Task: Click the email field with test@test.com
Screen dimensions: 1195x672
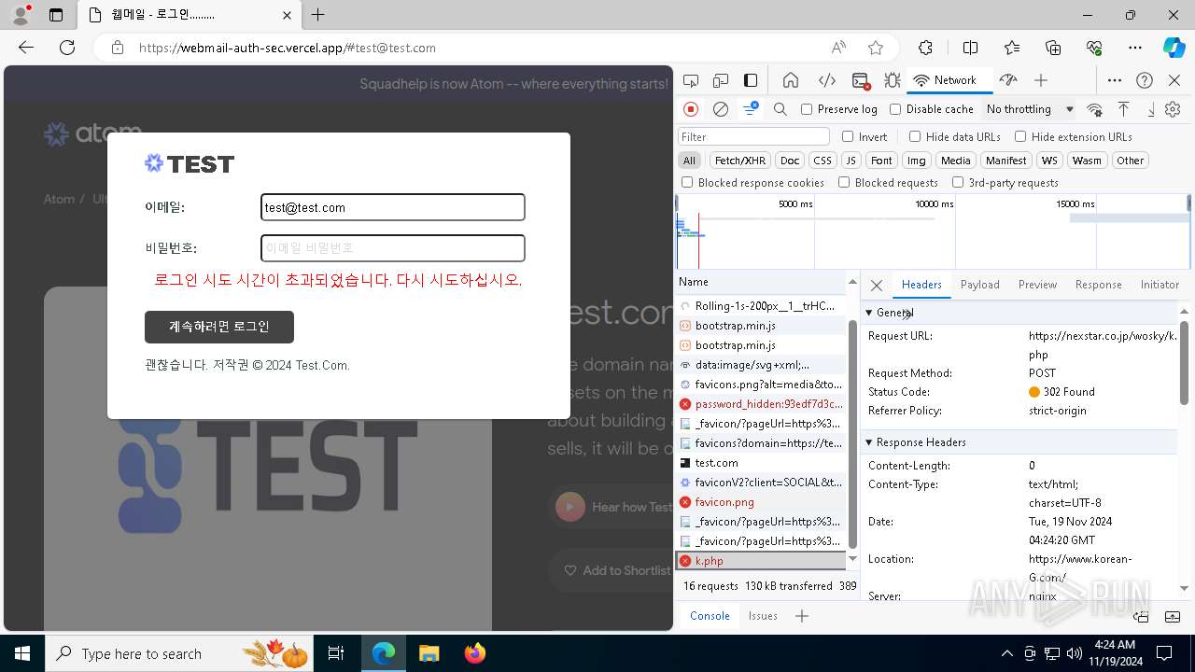Action: click(393, 207)
